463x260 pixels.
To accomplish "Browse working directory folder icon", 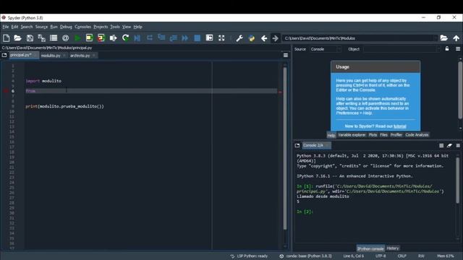I will (443, 38).
